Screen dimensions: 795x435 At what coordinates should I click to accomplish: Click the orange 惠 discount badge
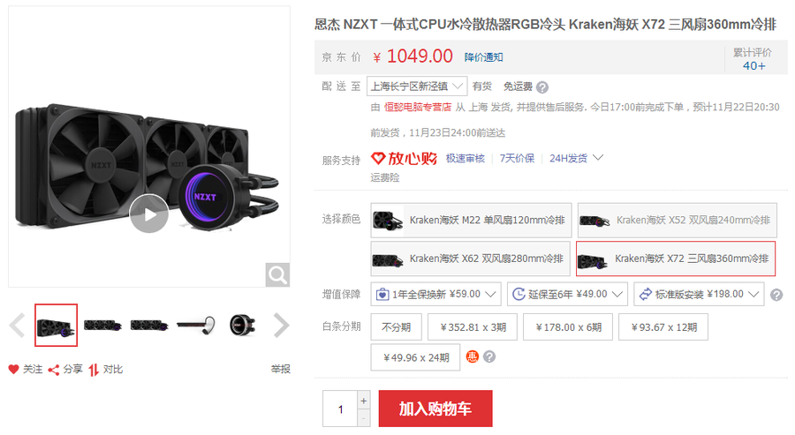pyautogui.click(x=472, y=357)
